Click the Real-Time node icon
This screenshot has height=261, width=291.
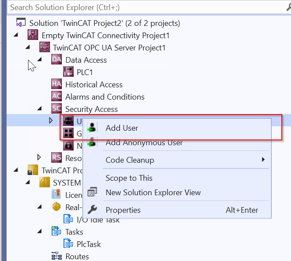[57, 207]
